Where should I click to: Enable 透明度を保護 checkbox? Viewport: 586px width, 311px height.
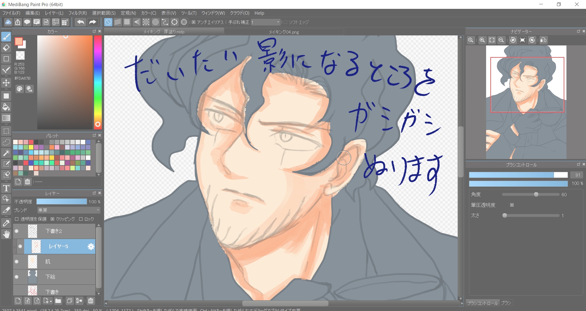click(17, 219)
